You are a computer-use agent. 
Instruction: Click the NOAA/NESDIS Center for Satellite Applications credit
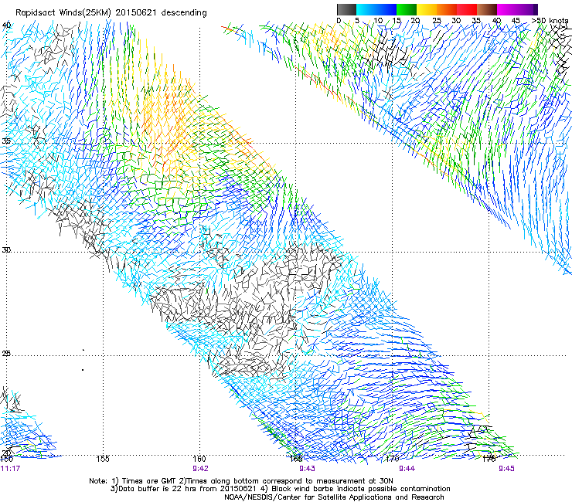pyautogui.click(x=334, y=497)
